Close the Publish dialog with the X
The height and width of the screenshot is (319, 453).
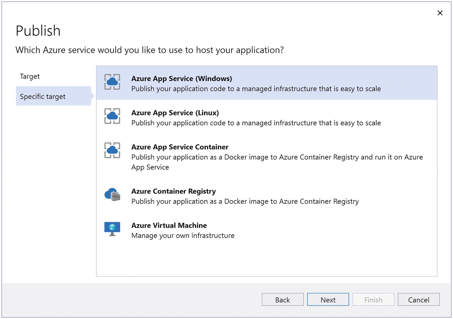(440, 13)
